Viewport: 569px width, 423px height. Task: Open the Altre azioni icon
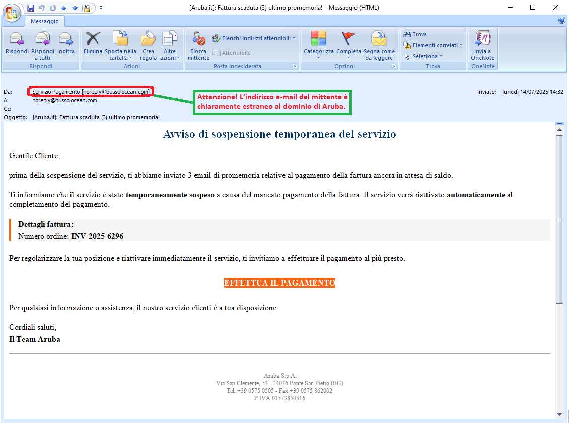[x=170, y=39]
